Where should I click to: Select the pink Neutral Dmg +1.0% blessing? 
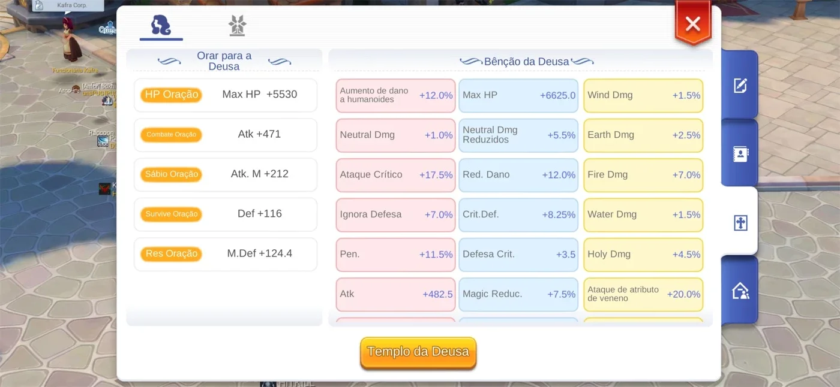[396, 135]
